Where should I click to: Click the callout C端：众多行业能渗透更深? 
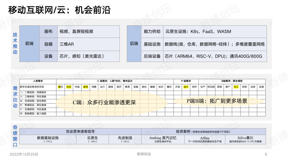111,103
